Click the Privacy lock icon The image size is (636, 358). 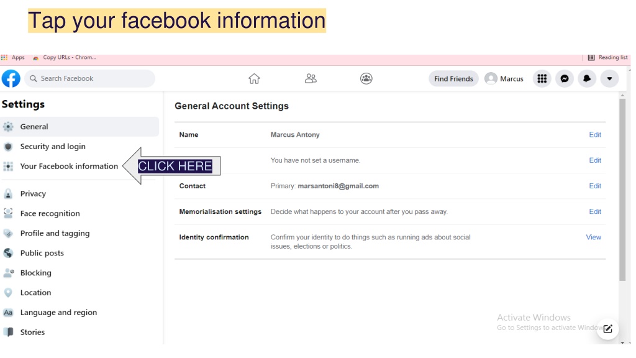point(8,194)
